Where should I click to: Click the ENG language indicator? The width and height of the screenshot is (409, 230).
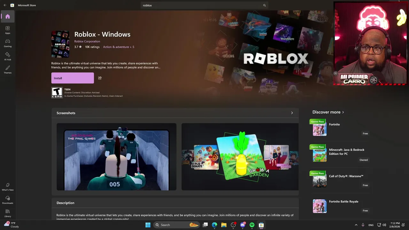point(371,225)
